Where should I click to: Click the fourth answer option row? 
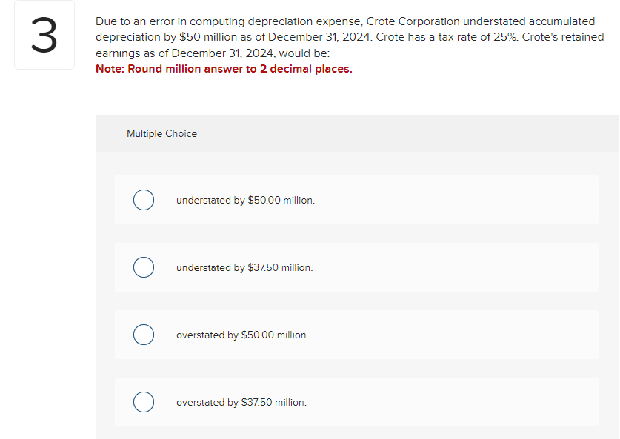(356, 402)
